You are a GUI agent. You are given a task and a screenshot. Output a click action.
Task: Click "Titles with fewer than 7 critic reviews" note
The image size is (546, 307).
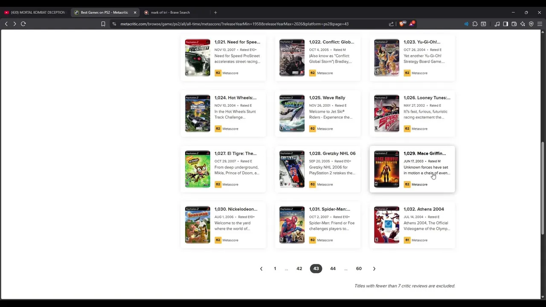(405, 286)
